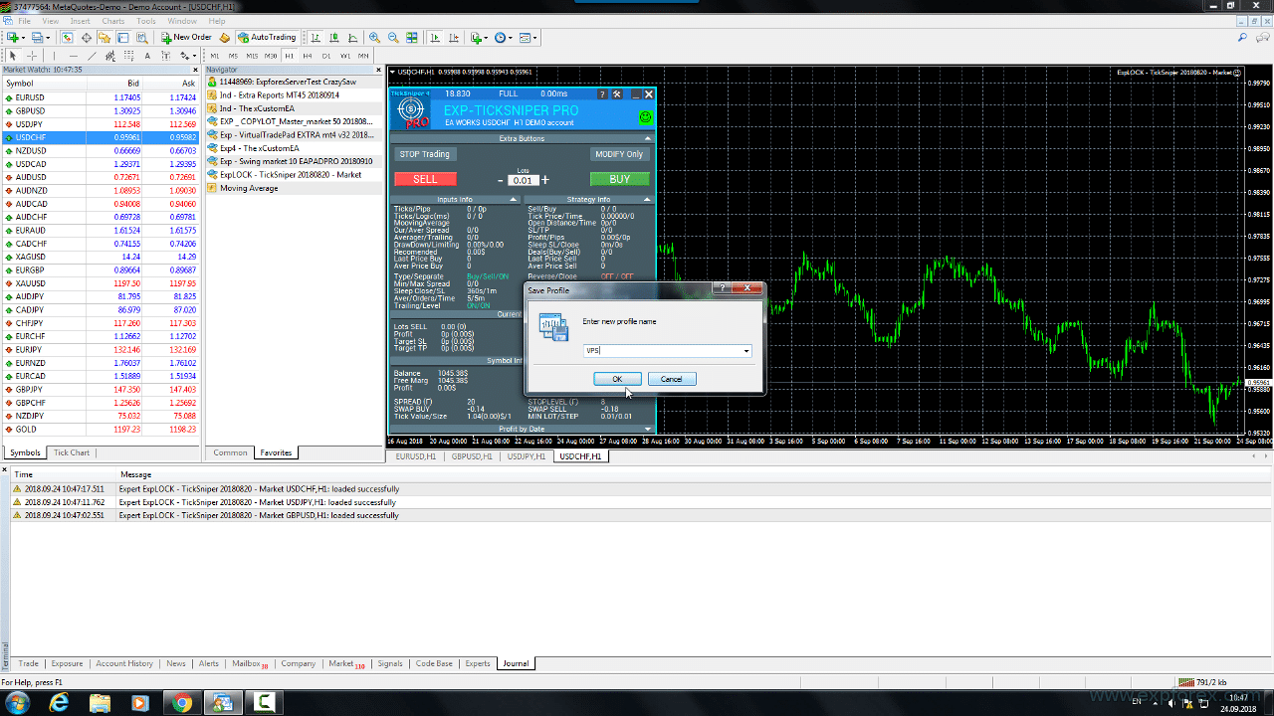Open the Strategy Tester toolbar icon

pyautogui.click(x=142, y=38)
